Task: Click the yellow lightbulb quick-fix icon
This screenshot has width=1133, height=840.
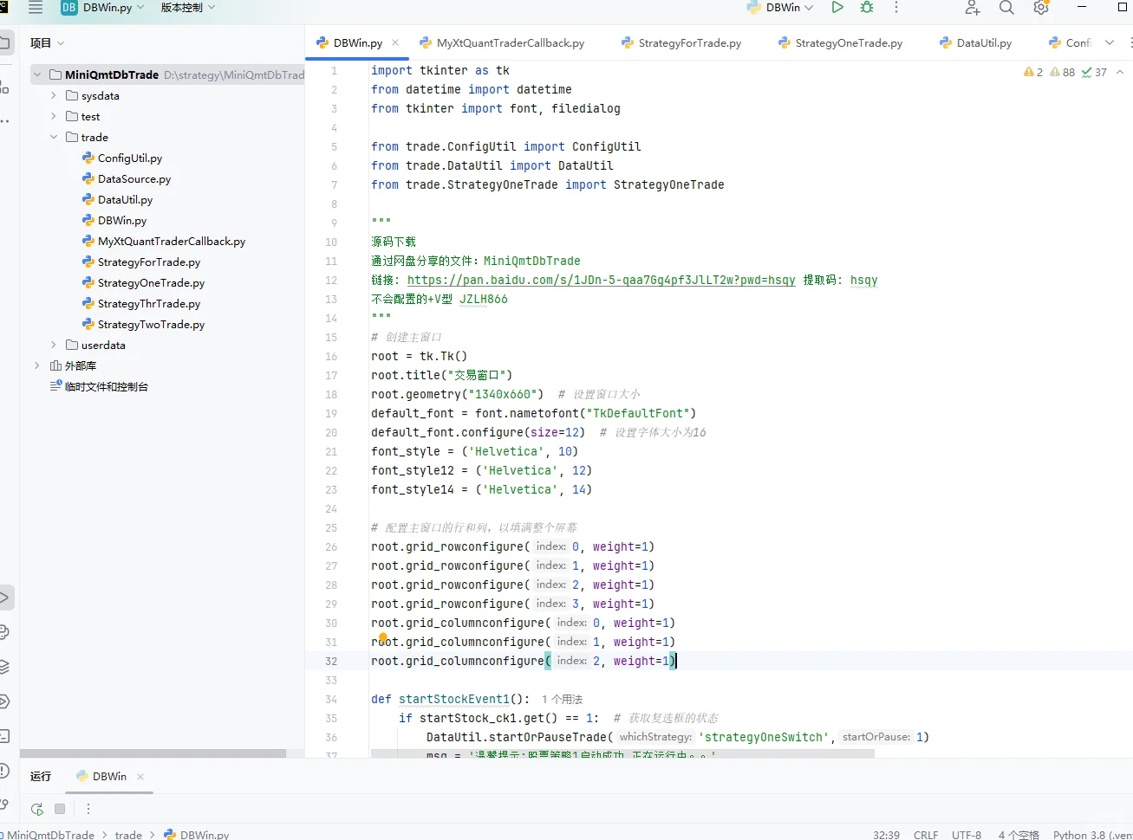Action: click(383, 637)
